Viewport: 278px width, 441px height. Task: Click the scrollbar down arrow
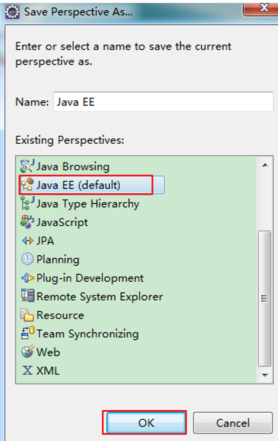265,375
